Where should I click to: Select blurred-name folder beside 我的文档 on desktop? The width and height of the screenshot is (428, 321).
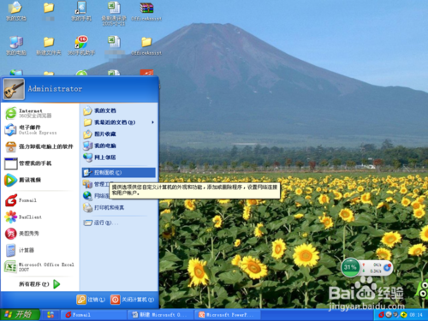coord(49,12)
